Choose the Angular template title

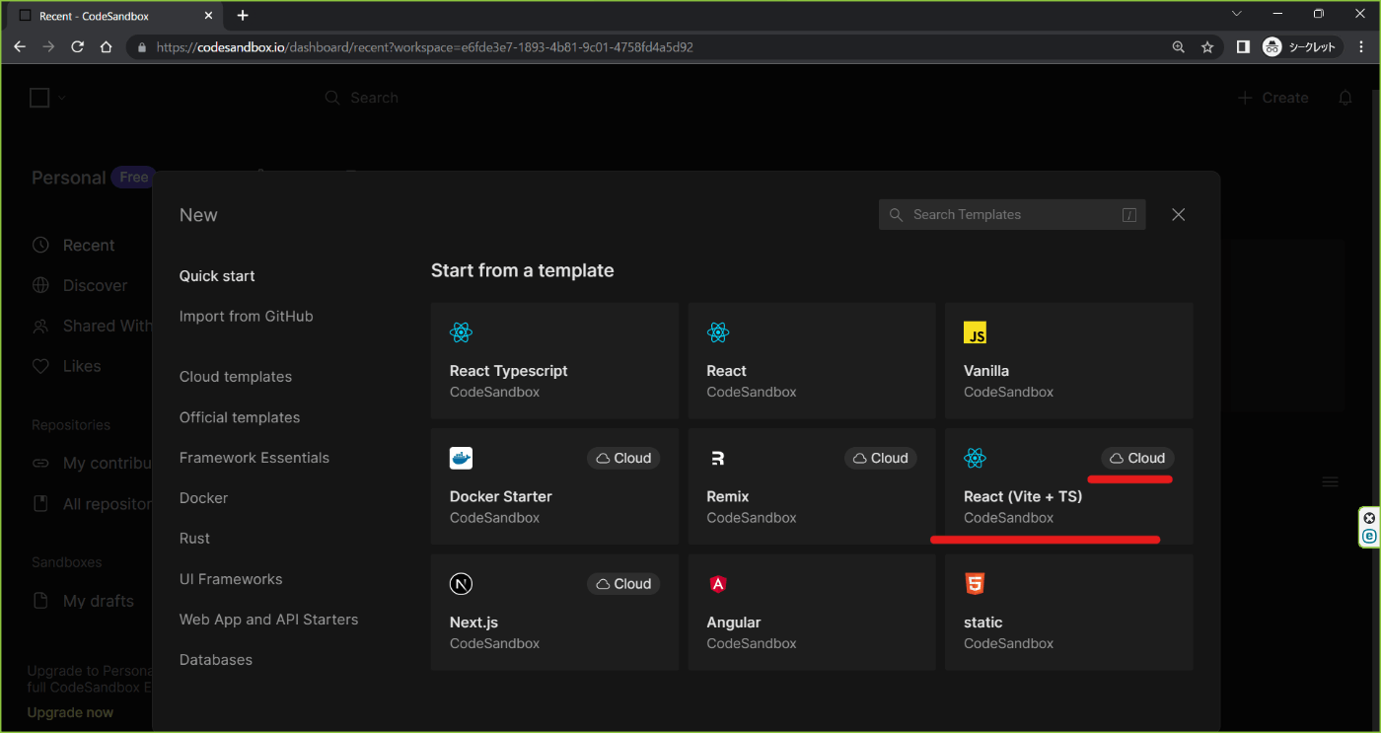734,623
